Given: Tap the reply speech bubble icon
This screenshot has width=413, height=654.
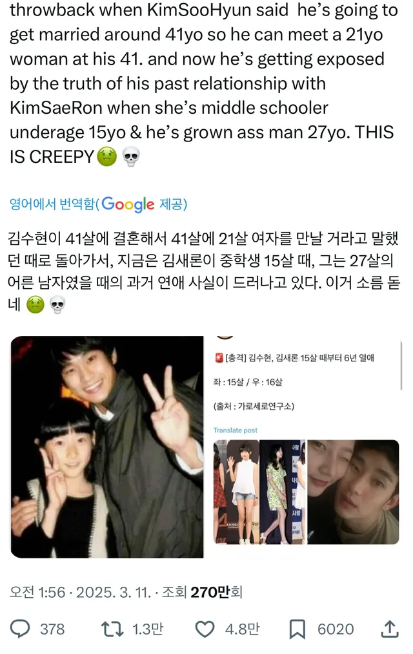Looking at the screenshot, I should 20,629.
